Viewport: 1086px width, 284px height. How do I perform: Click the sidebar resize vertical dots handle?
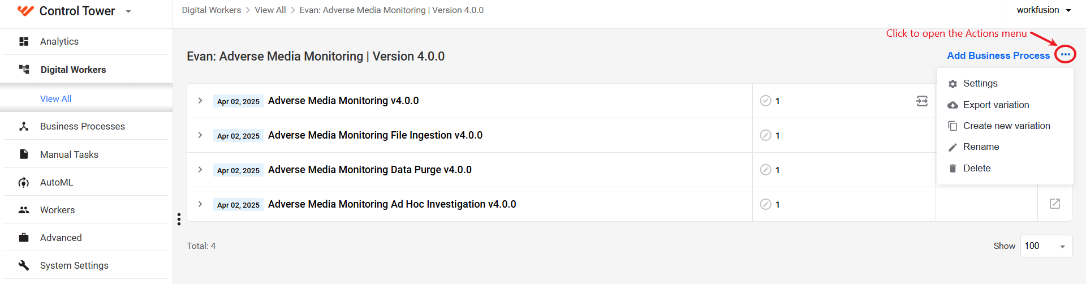[x=179, y=220]
